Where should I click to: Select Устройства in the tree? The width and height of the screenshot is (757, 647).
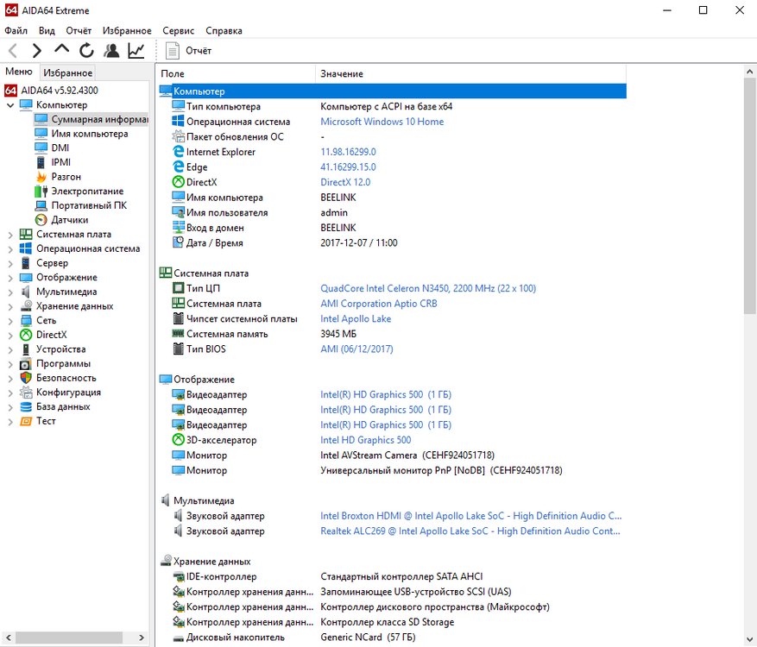pos(60,349)
